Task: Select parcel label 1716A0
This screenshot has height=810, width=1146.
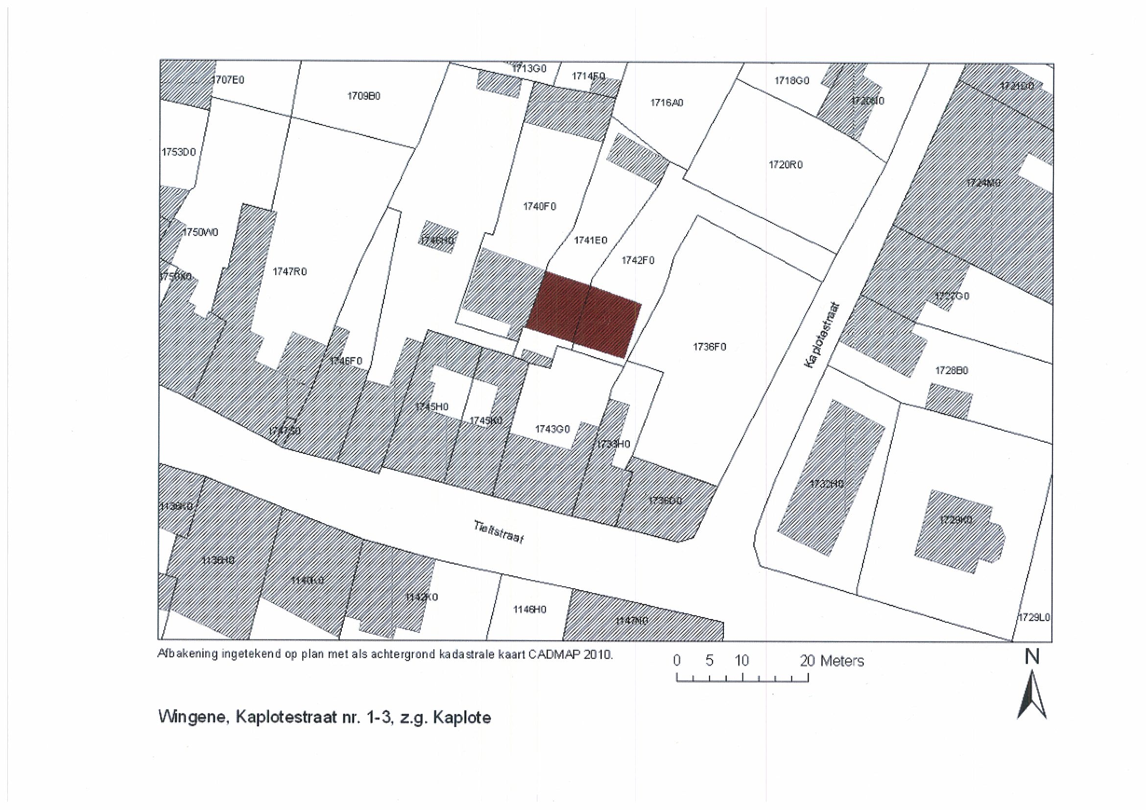Action: 667,103
